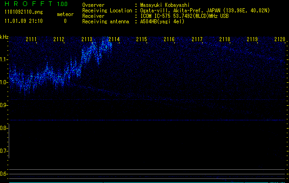Screen dimensions: 289x183
Task: Click the version number 1.0.0
Action: 62,4
